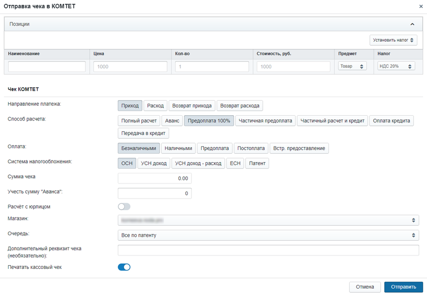This screenshot has width=427, height=295.
Task: Click Дополнительный реквизит чека field
Action: 268,250
